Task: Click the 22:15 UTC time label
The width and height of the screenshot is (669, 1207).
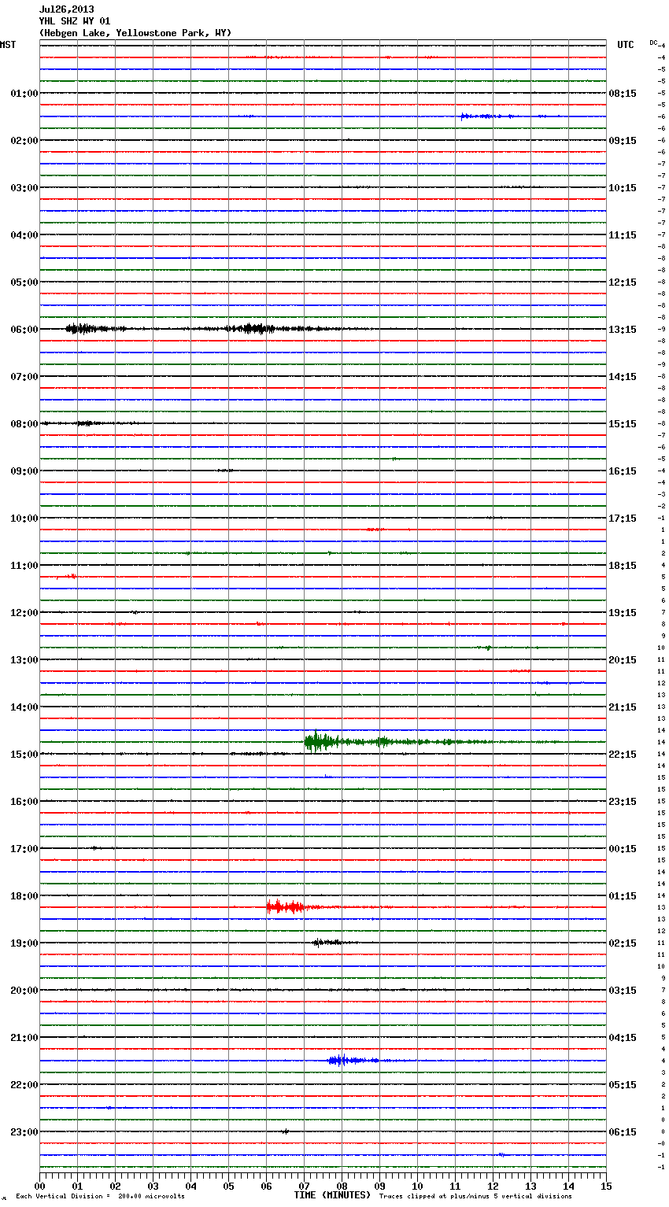Action: (x=623, y=755)
